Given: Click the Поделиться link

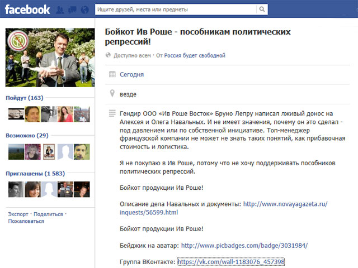Looking at the screenshot, I should [48, 214].
